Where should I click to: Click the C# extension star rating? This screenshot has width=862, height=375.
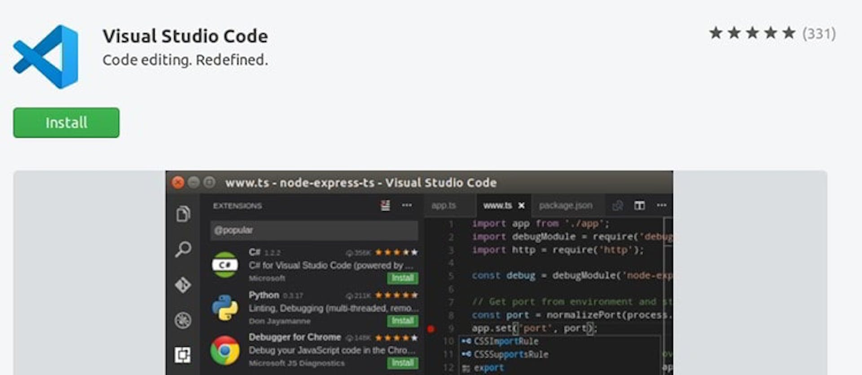[x=397, y=252]
